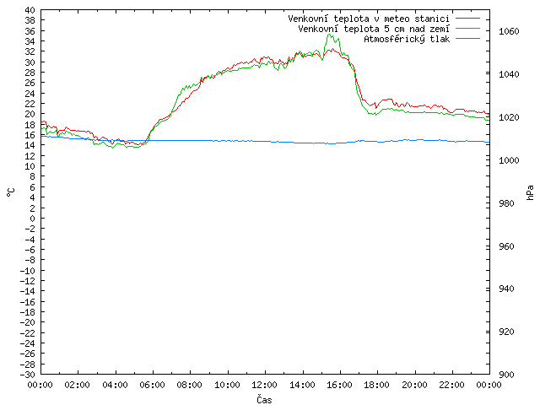
Task: Click the '12:00' time axis label
Action: pos(264,385)
